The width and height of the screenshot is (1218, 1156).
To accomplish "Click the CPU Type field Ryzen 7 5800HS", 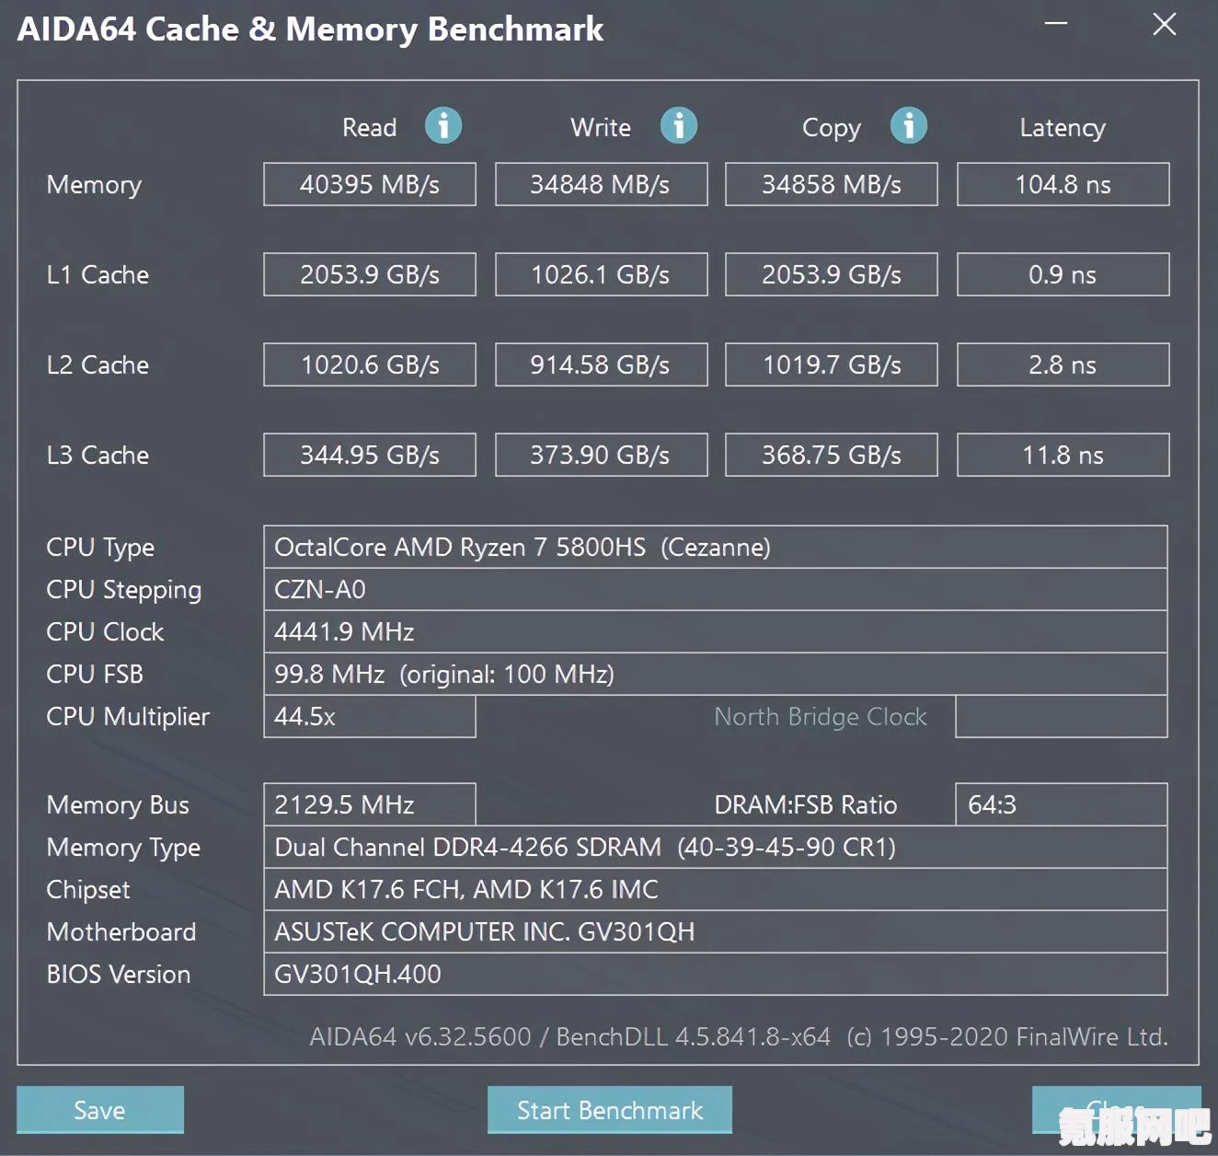I will click(x=716, y=547).
